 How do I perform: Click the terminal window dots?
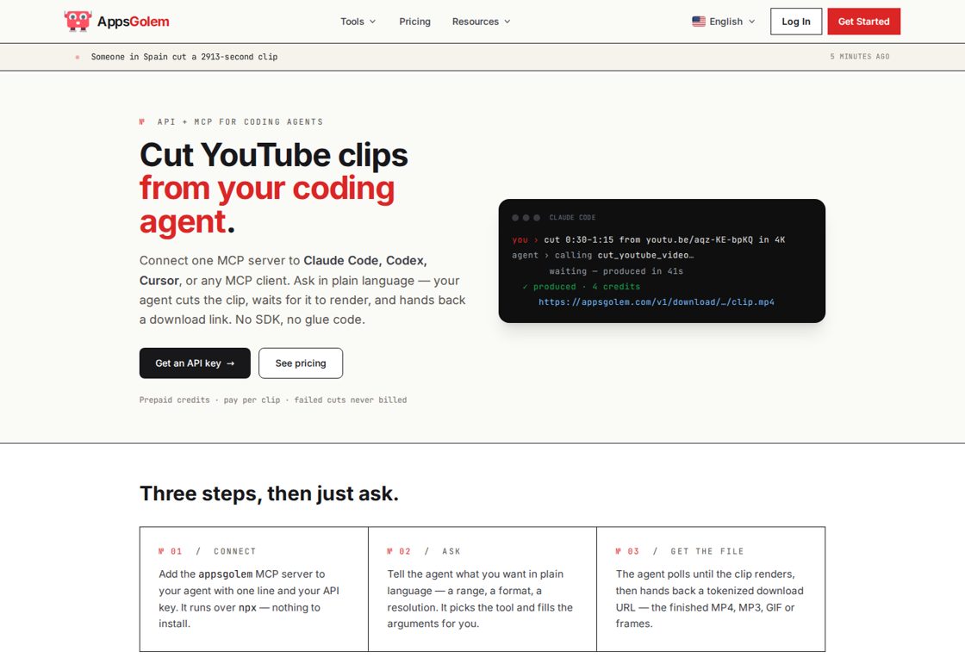(x=526, y=218)
